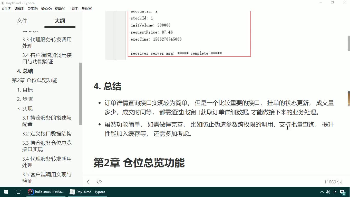Screen dimensions: 350x197
Task: Open the 文件(F) menu
Action: 6,9
